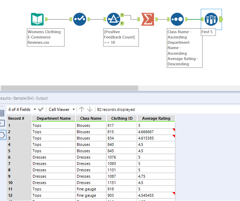Image resolution: width=240 pixels, height=201 pixels.
Task: Click the Filter False output anchor
Action: tap(122, 23)
